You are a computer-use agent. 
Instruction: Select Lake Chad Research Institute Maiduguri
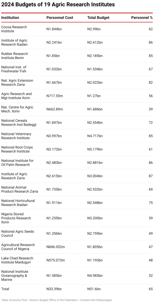click(17, 260)
